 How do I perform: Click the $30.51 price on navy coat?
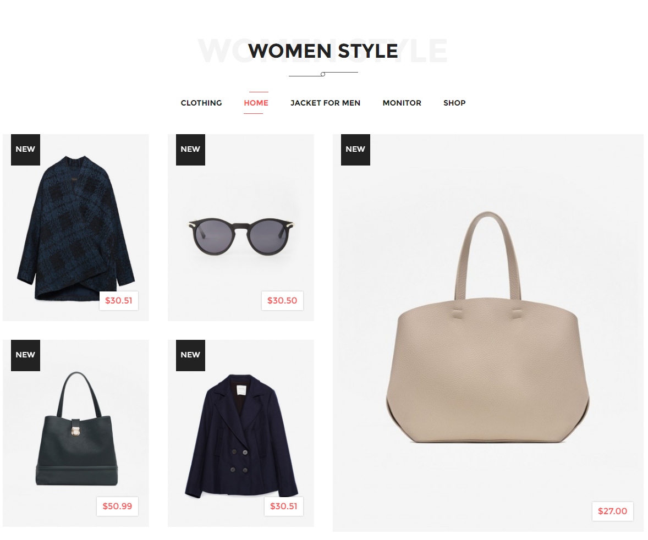[283, 506]
